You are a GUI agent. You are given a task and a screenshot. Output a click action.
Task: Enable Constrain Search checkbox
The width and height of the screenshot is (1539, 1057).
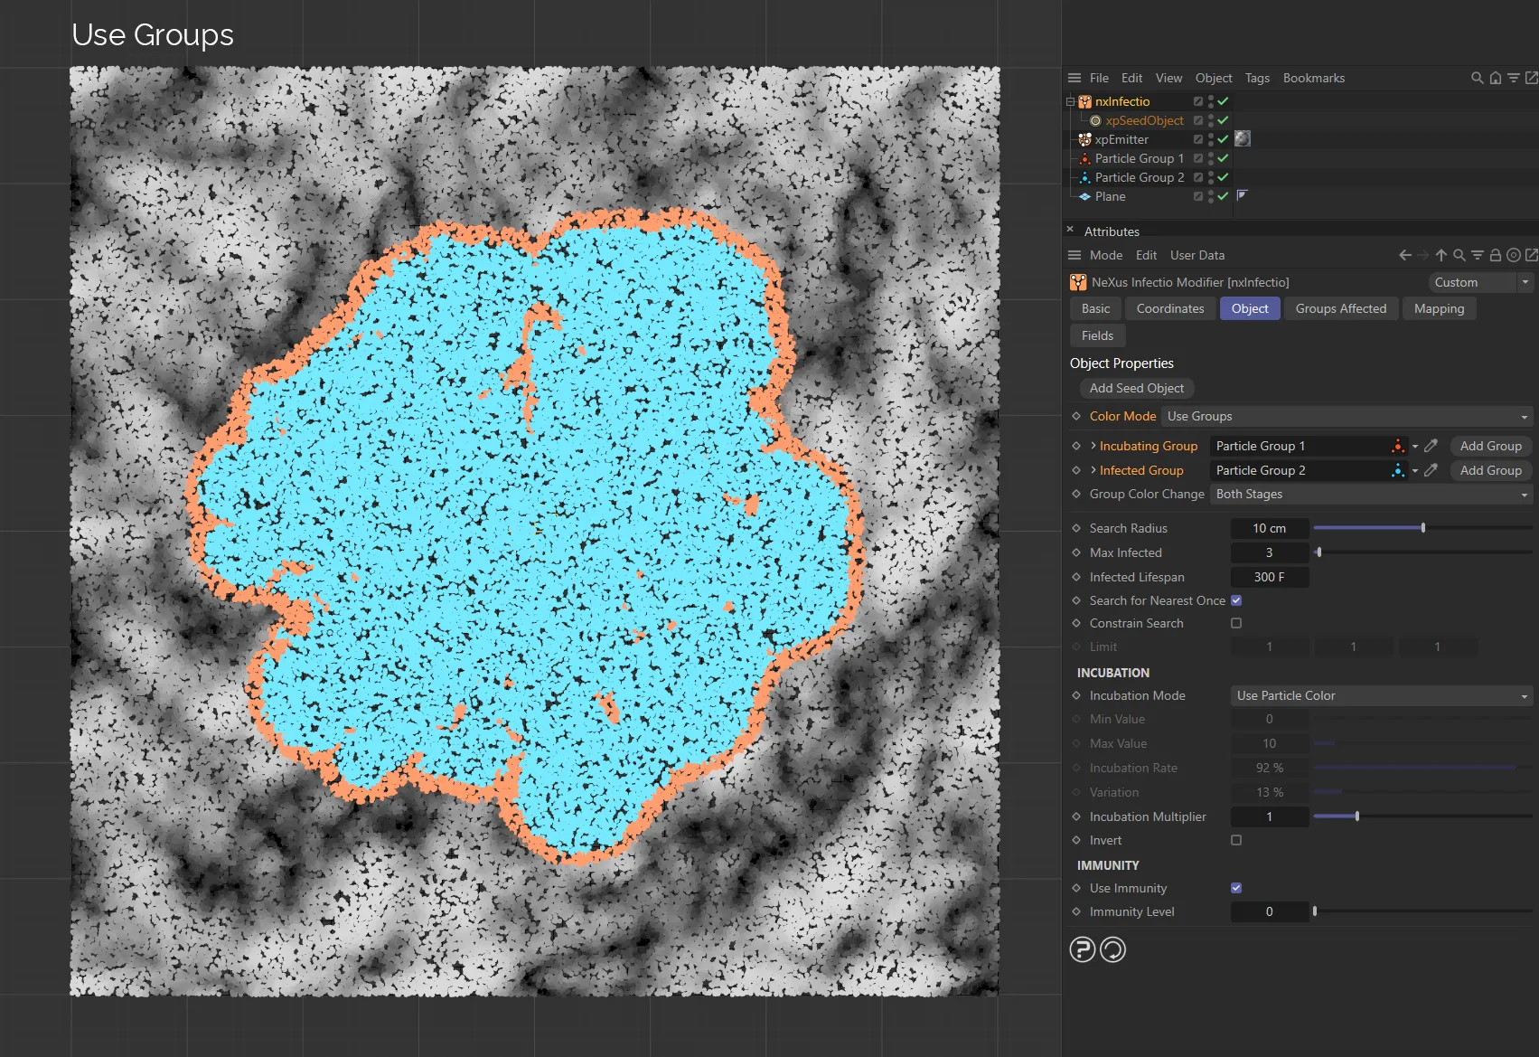[x=1235, y=623]
